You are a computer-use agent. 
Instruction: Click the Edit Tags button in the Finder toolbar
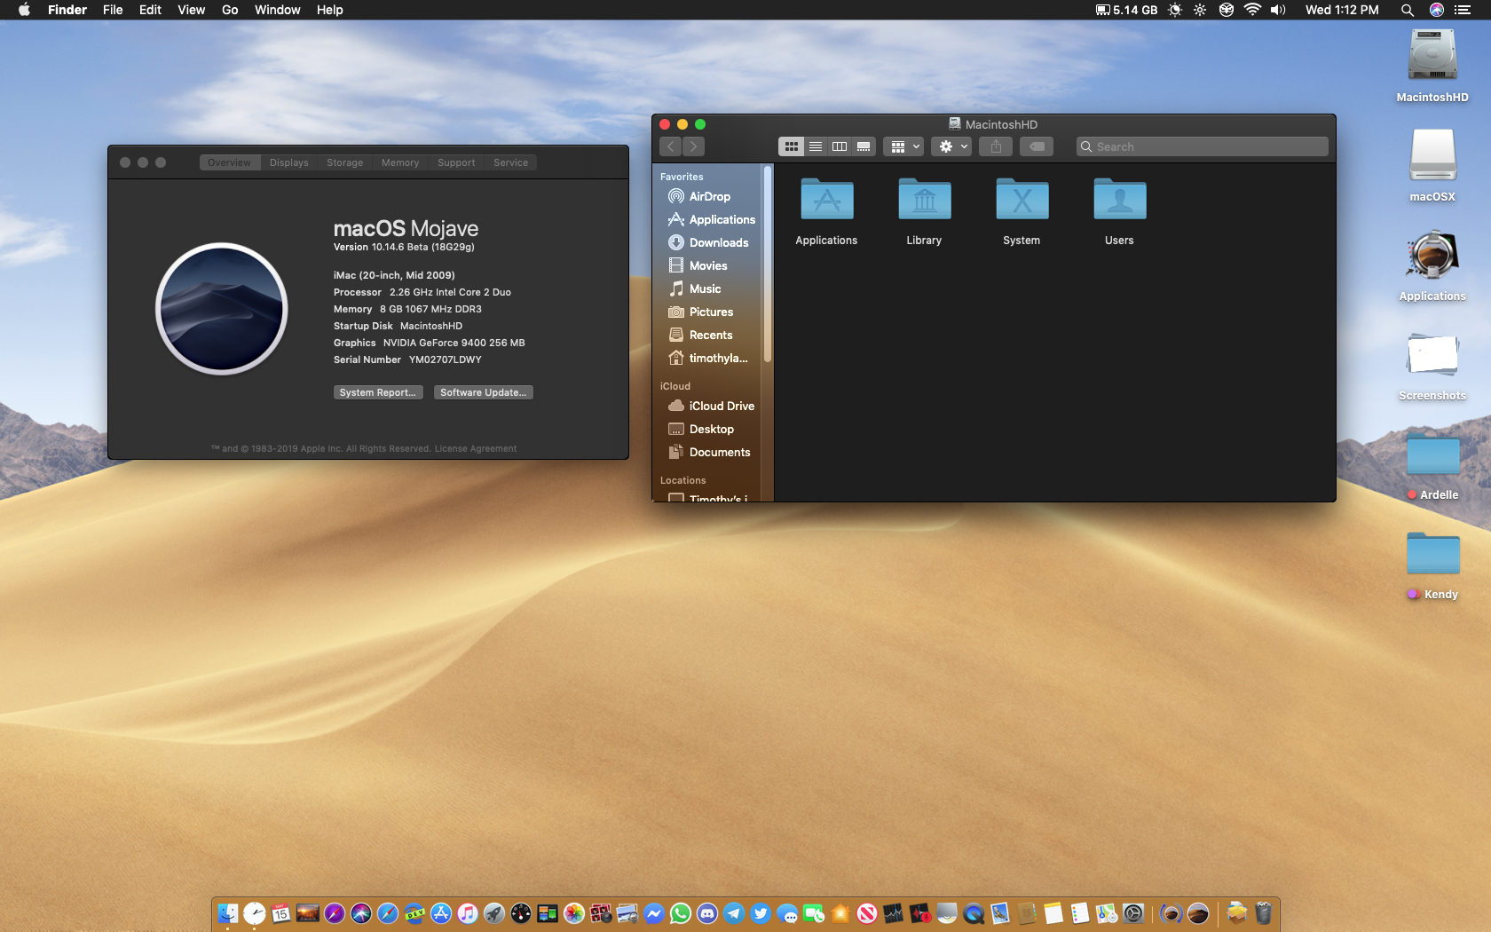[1037, 146]
